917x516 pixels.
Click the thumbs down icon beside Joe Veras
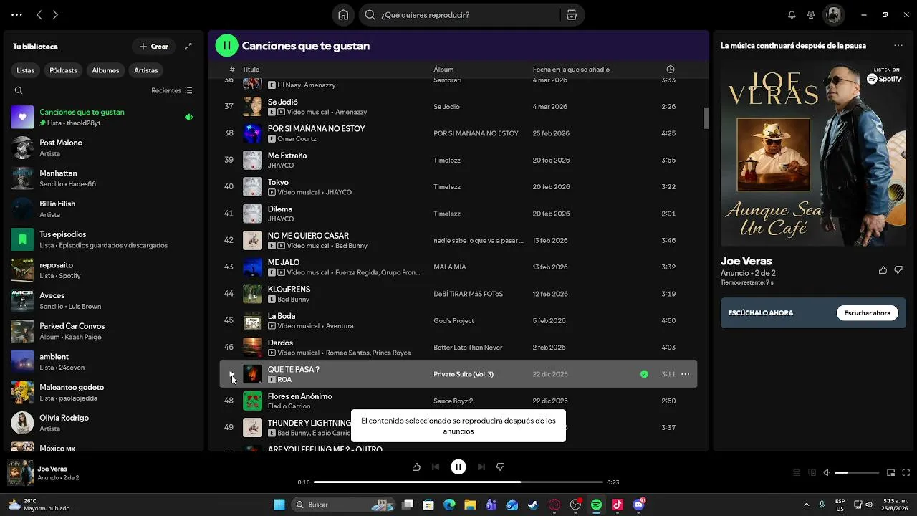[x=898, y=270]
